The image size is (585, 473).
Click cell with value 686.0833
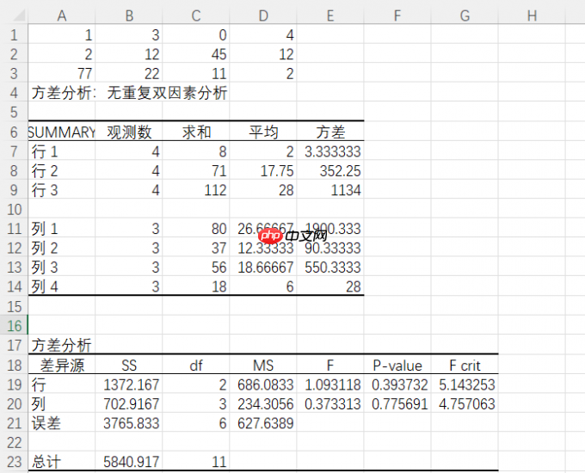click(x=263, y=384)
